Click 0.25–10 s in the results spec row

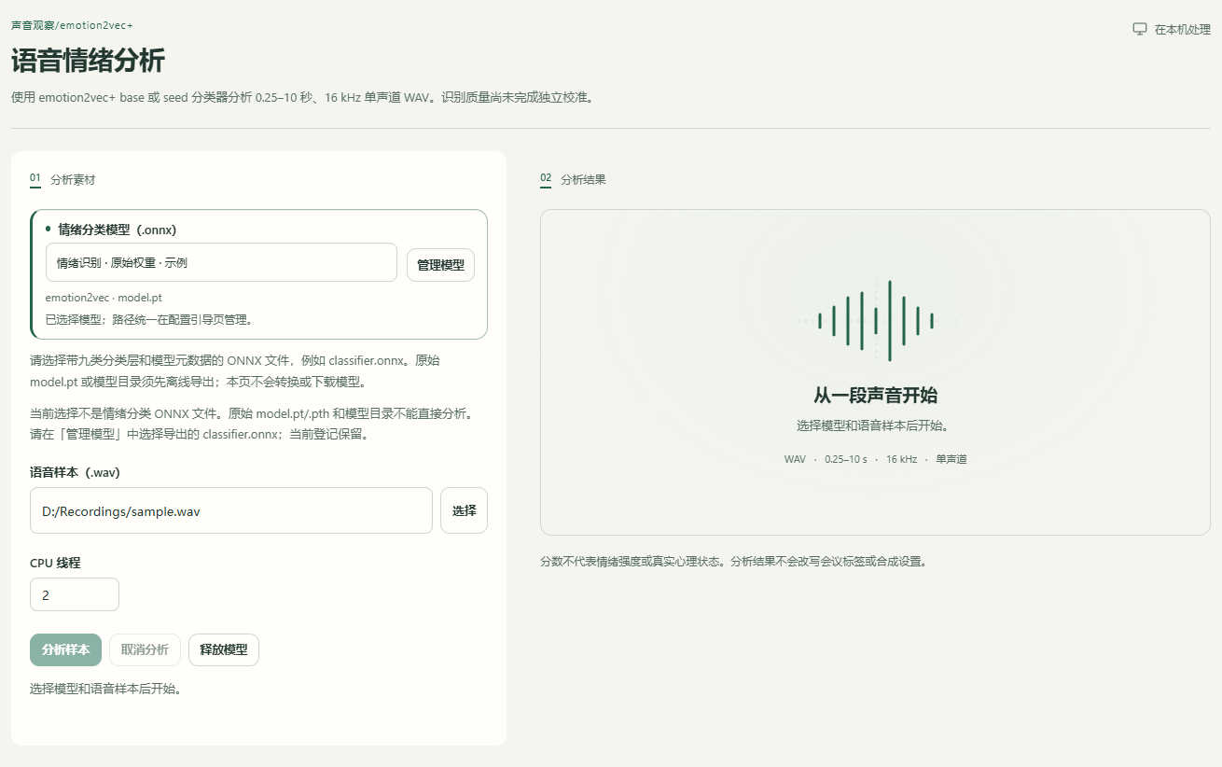846,459
